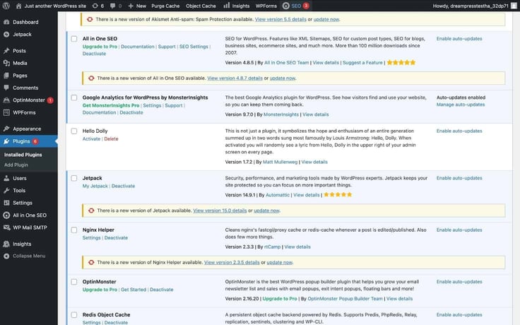This screenshot has height=325, width=520.
Task: Click the Collapse Menu arrow icon
Action: pos(6,256)
